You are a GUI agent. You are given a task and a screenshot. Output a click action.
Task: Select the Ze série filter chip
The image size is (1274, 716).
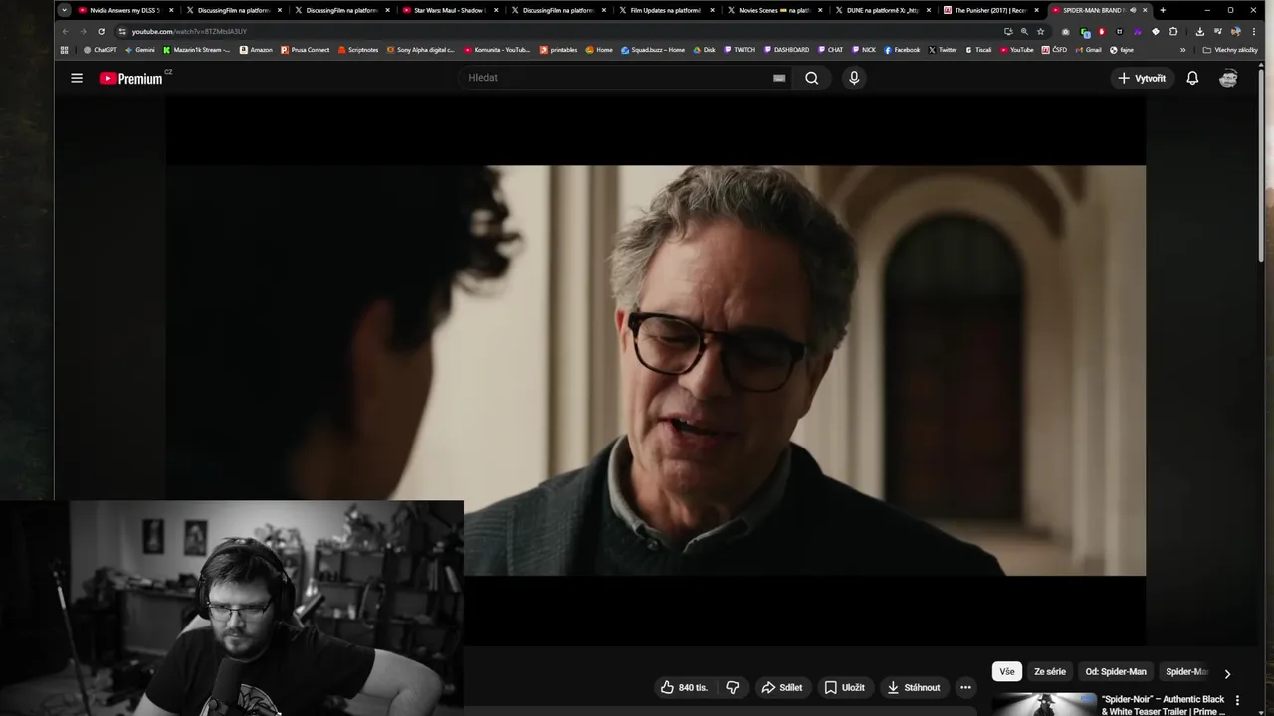pos(1050,671)
